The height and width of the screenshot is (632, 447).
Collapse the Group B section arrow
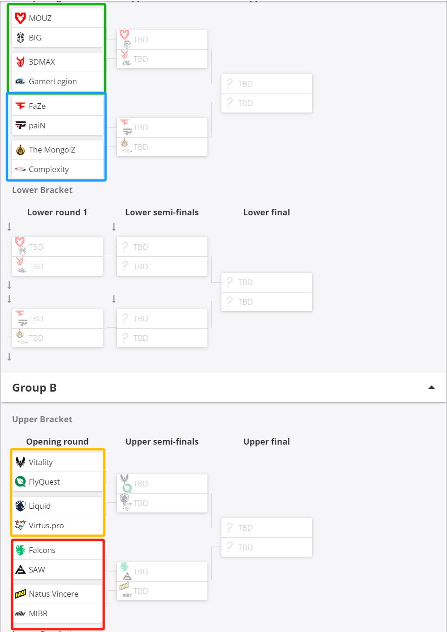tap(432, 387)
